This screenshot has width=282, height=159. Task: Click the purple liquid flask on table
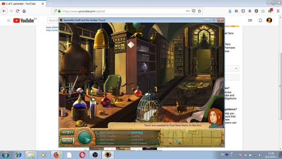click(79, 102)
